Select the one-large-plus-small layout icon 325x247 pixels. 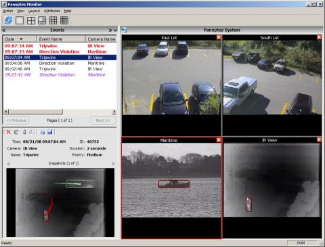point(42,20)
